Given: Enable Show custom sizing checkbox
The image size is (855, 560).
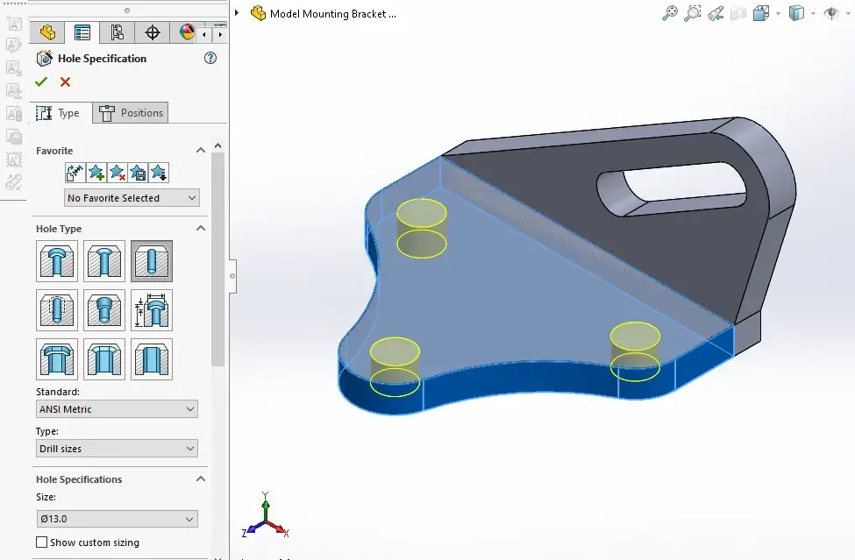Looking at the screenshot, I should (41, 542).
